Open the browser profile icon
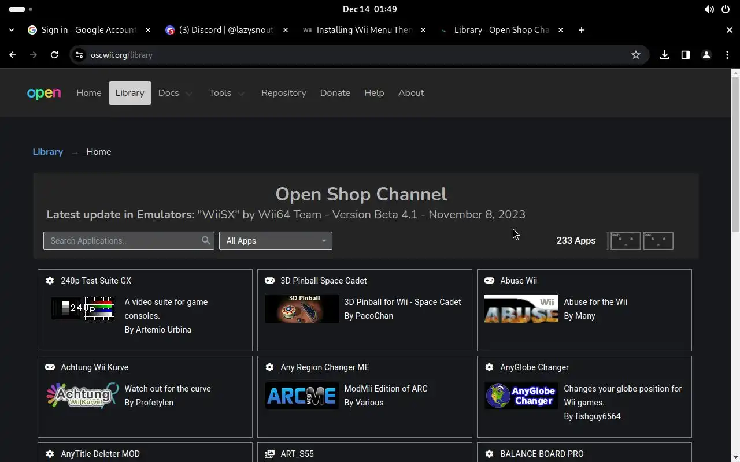 706,55
